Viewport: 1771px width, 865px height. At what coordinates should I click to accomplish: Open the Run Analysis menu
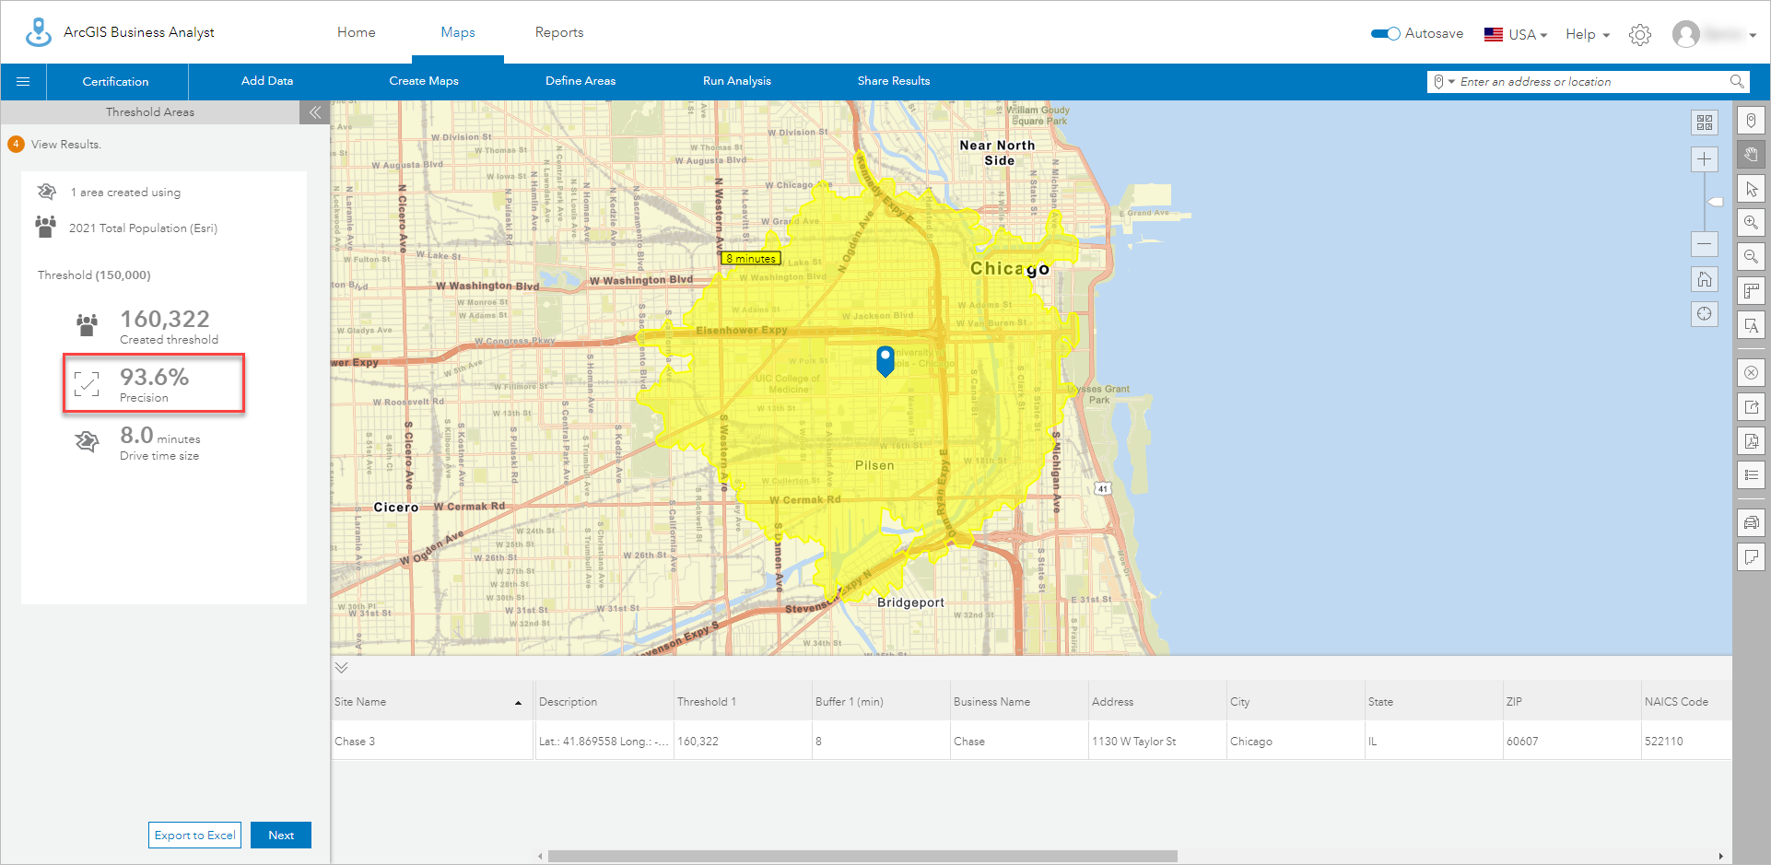pyautogui.click(x=737, y=81)
